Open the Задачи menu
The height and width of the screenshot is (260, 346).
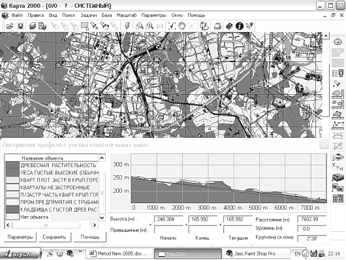(x=89, y=15)
